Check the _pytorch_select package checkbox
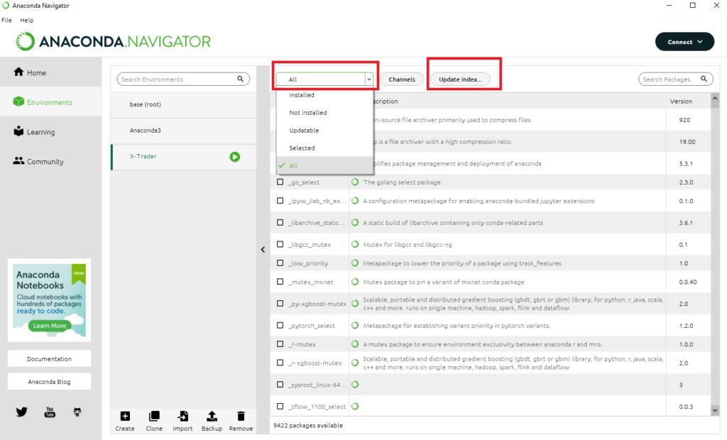This screenshot has height=440, width=727. click(280, 325)
